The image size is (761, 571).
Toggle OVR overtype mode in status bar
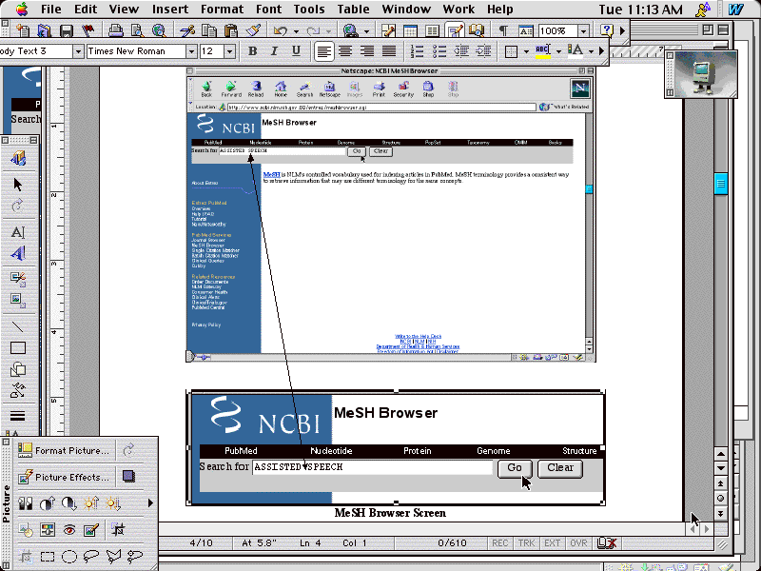[x=578, y=543]
